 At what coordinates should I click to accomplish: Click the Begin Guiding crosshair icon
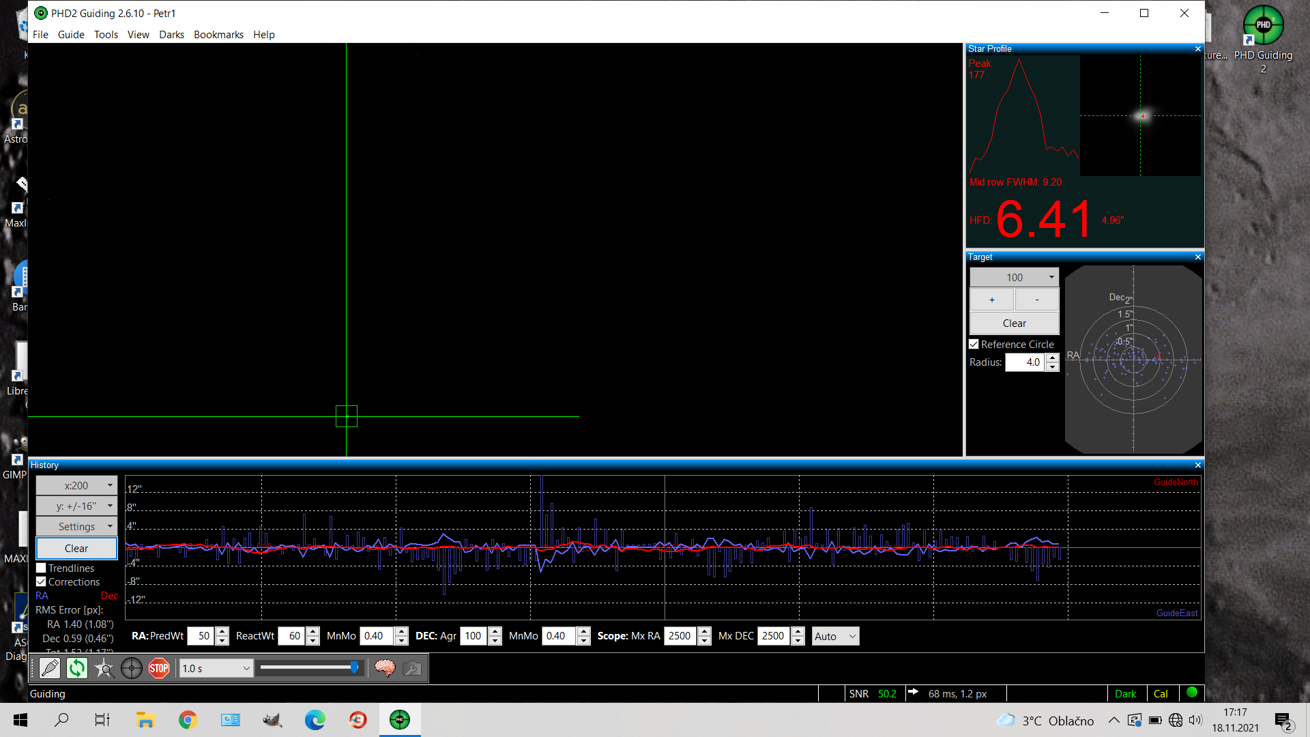(132, 668)
